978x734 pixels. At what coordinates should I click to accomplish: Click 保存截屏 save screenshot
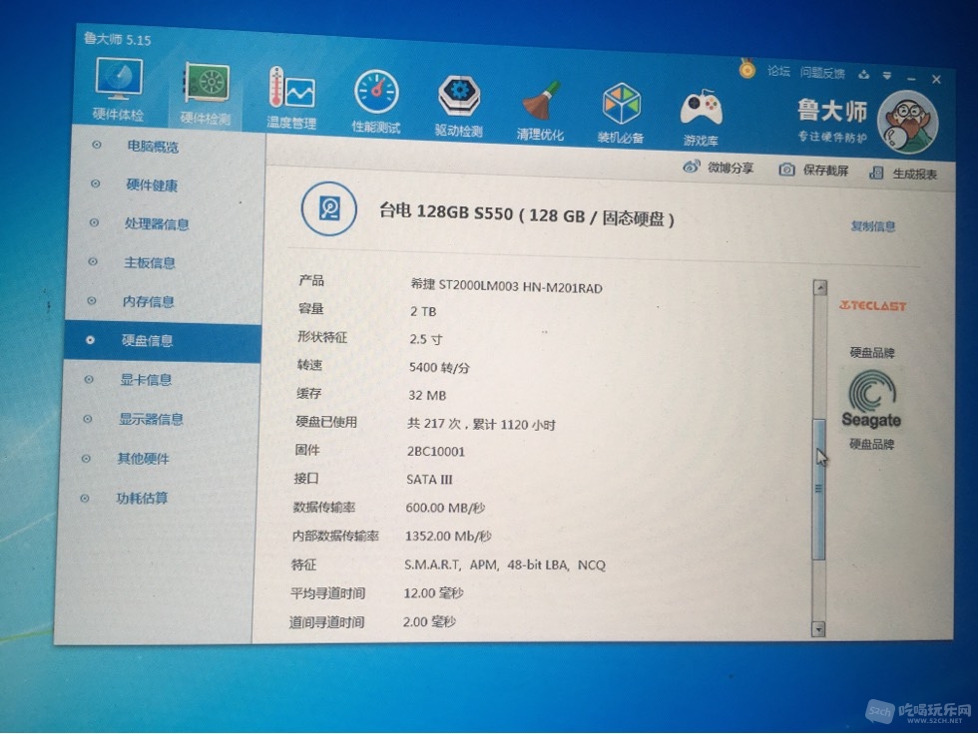(814, 171)
